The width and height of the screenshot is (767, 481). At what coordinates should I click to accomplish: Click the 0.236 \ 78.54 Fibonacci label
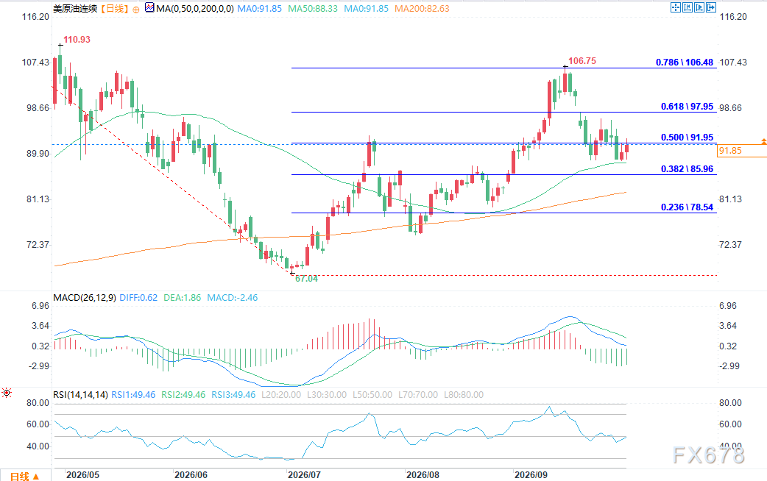[687, 207]
